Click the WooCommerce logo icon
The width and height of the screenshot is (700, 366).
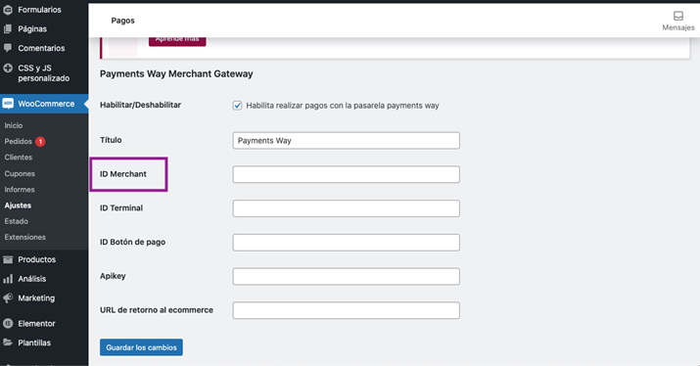(x=8, y=104)
